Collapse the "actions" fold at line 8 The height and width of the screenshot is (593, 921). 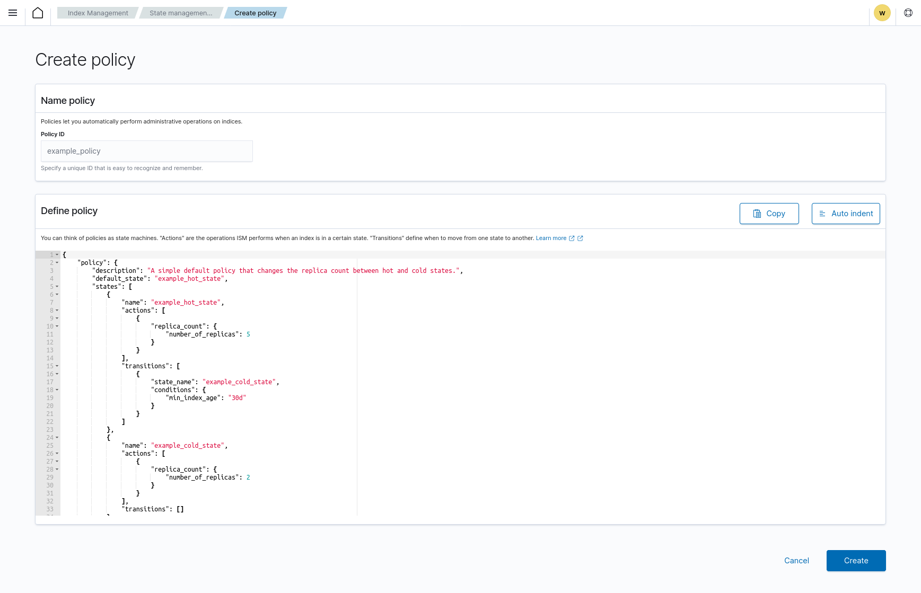(57, 311)
